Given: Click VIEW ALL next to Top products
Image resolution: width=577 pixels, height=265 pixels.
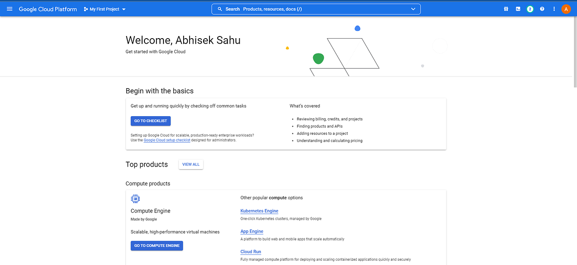Looking at the screenshot, I should pyautogui.click(x=191, y=164).
